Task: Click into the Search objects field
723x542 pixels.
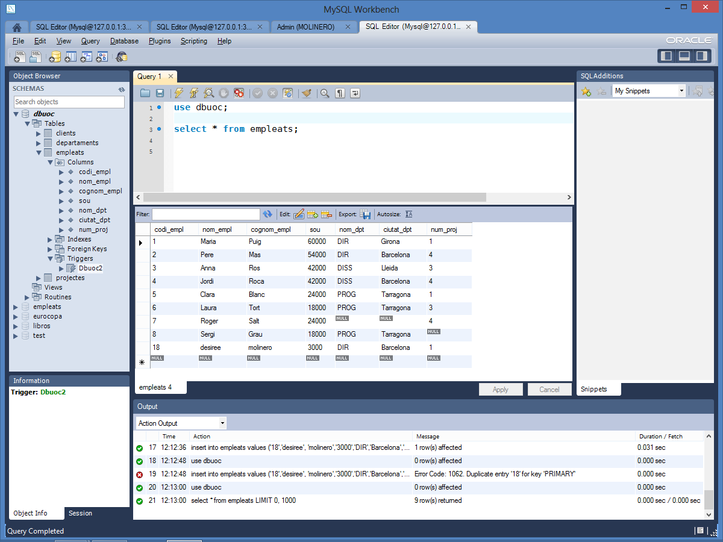Action: pos(69,102)
